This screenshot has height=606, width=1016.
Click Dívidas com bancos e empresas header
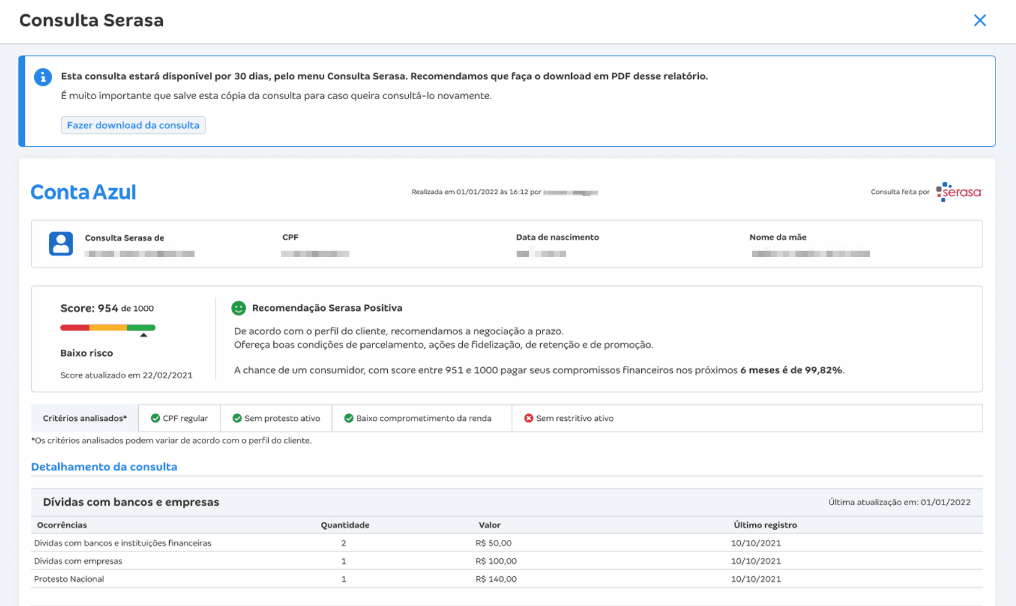(131, 502)
